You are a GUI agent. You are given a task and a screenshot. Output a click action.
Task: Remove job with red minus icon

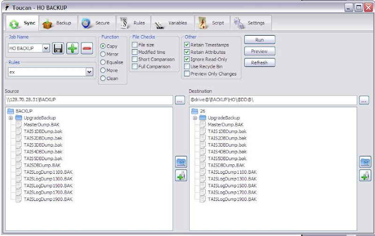pos(87,49)
